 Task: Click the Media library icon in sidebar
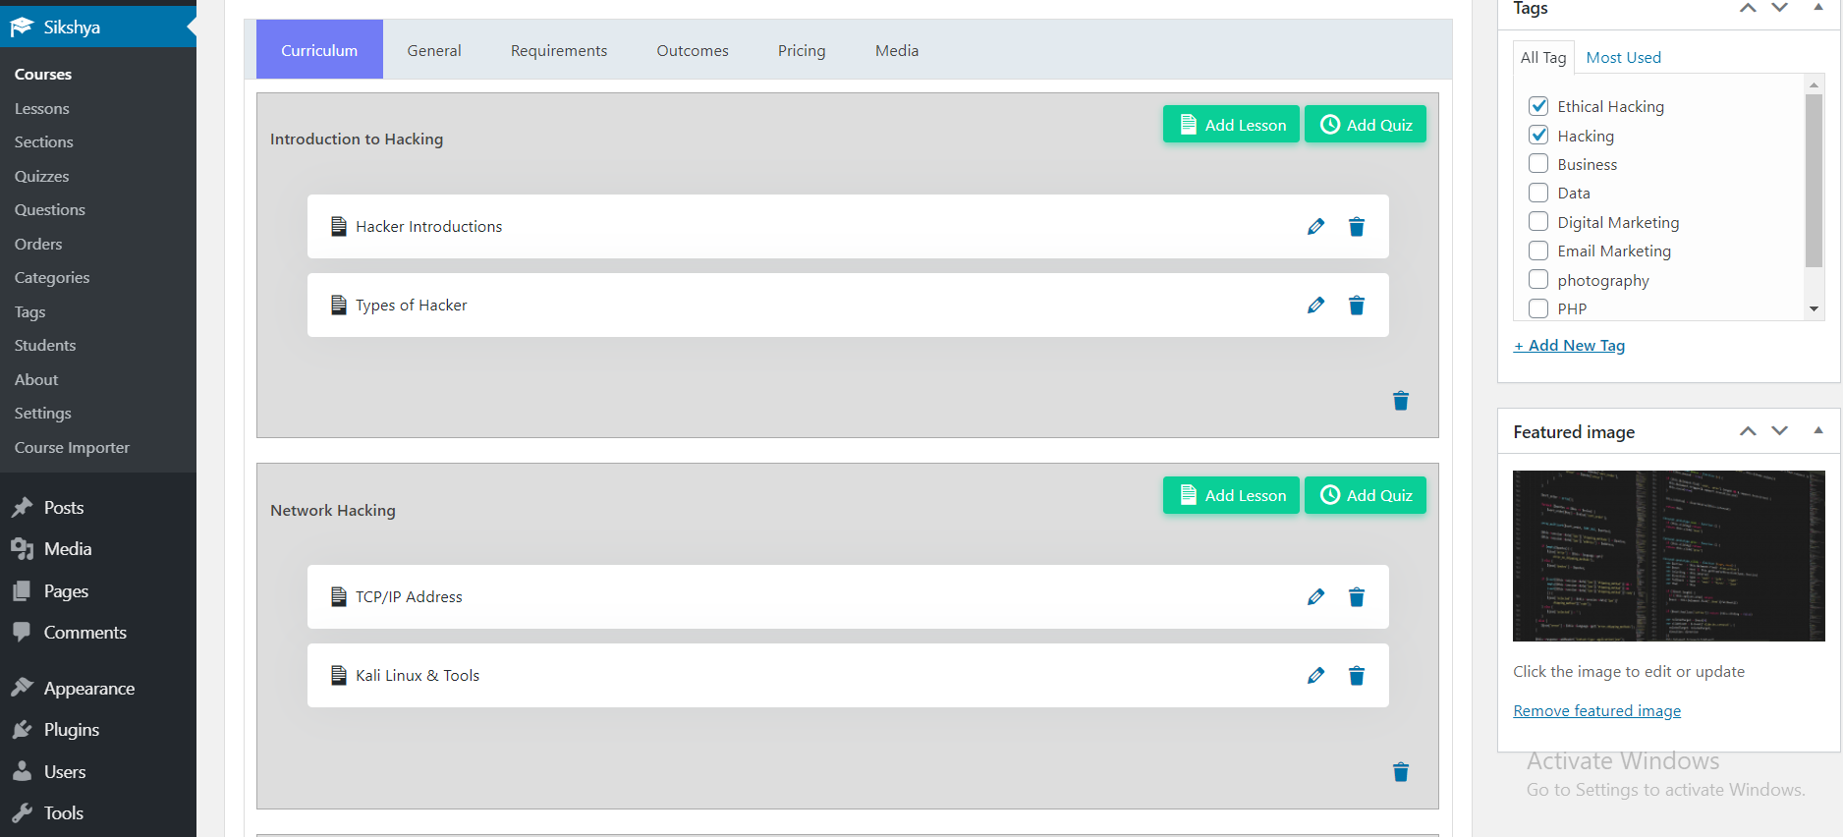22,549
